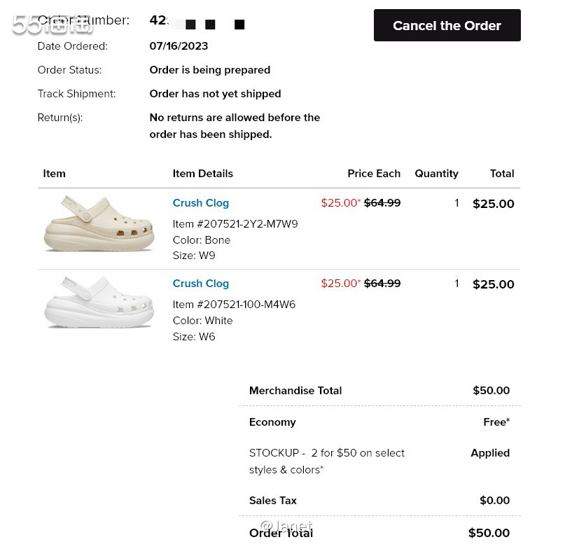This screenshot has height=549, width=572.
Task: Click the Cancel the Order button
Action: pyautogui.click(x=447, y=25)
